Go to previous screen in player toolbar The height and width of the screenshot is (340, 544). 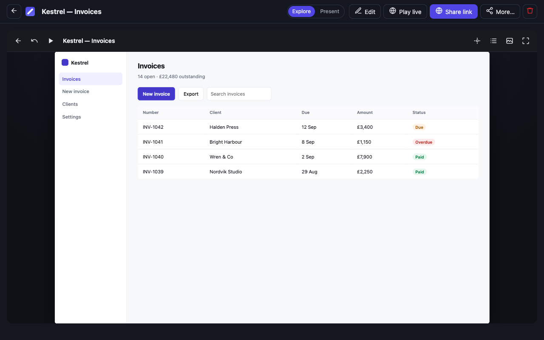click(18, 41)
